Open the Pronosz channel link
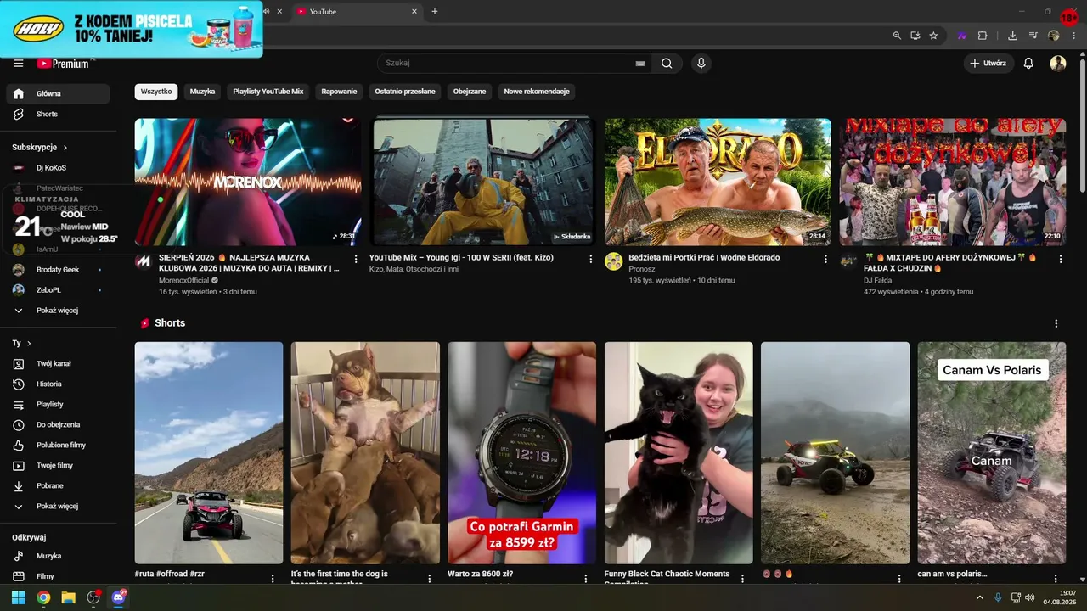Image resolution: width=1087 pixels, height=611 pixels. (x=642, y=269)
